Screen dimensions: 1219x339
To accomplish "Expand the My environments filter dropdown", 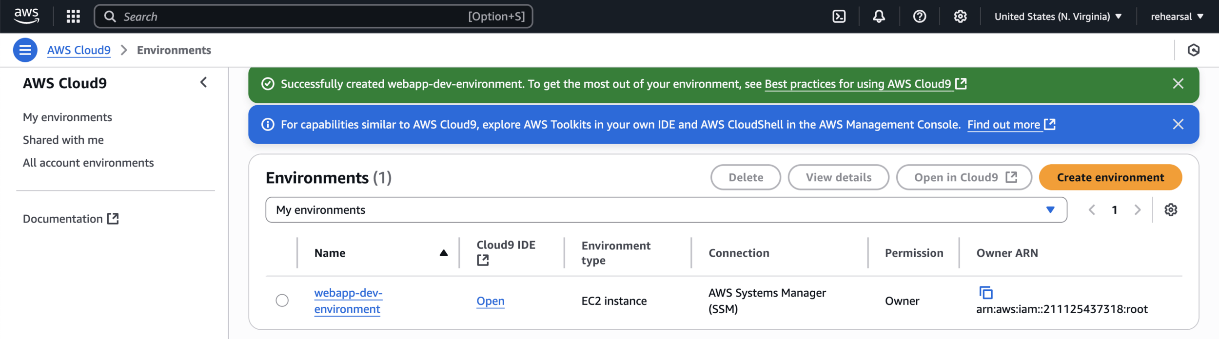I will point(666,210).
